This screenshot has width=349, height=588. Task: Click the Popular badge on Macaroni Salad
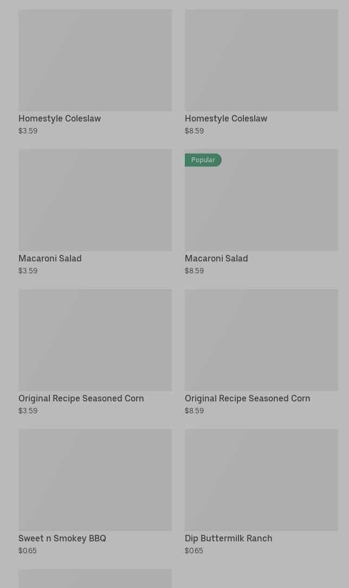coord(203,160)
